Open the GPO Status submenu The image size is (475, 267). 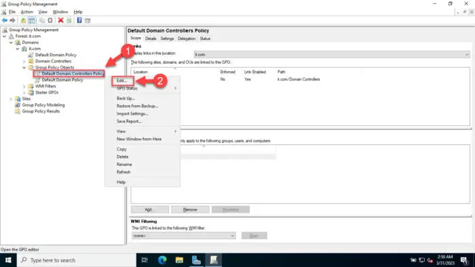pos(142,88)
